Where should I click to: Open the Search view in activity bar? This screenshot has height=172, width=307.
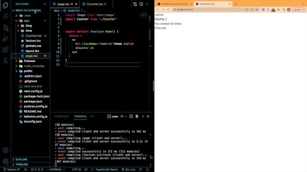click(x=5, y=16)
